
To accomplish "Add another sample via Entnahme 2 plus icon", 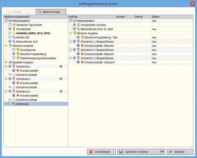I will tap(61, 79).
